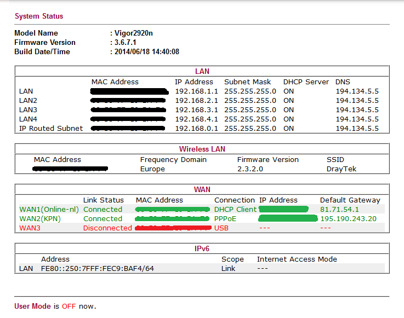Click the DHCP Client connection type

(236, 210)
